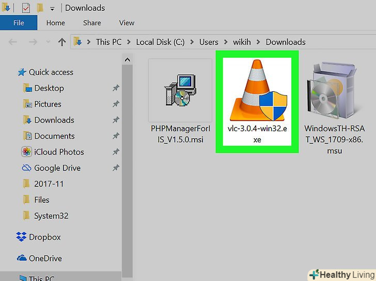Open the Files folder in sidebar
This screenshot has height=281, width=376.
(41, 200)
